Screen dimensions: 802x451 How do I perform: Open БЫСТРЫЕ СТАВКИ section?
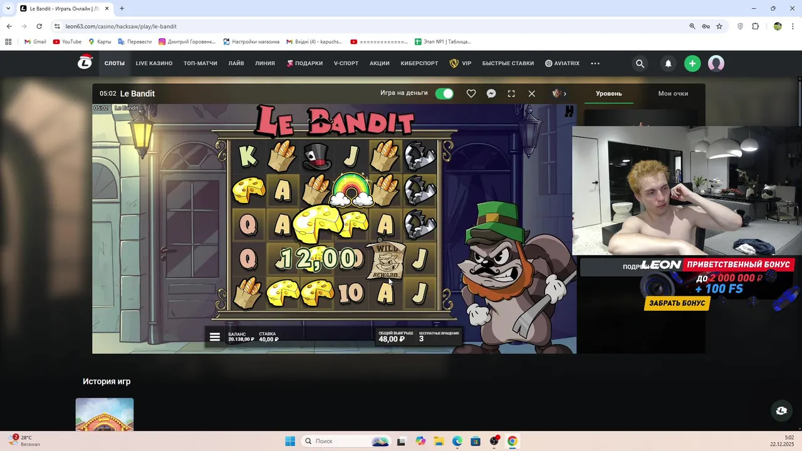pyautogui.click(x=508, y=63)
